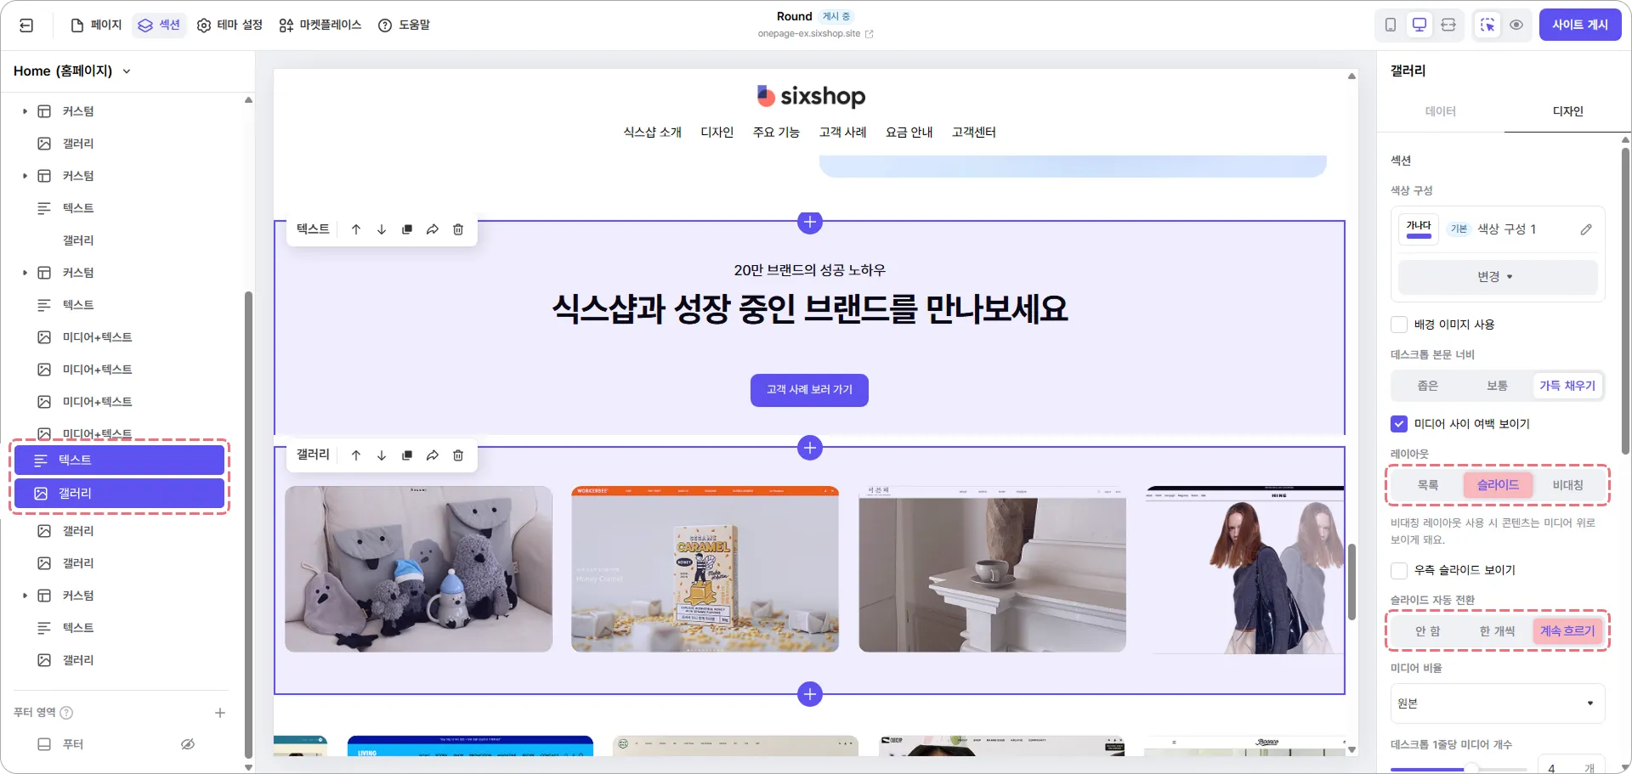Select the highlighted 텍스트 row in section list
The image size is (1632, 774).
(x=119, y=460)
